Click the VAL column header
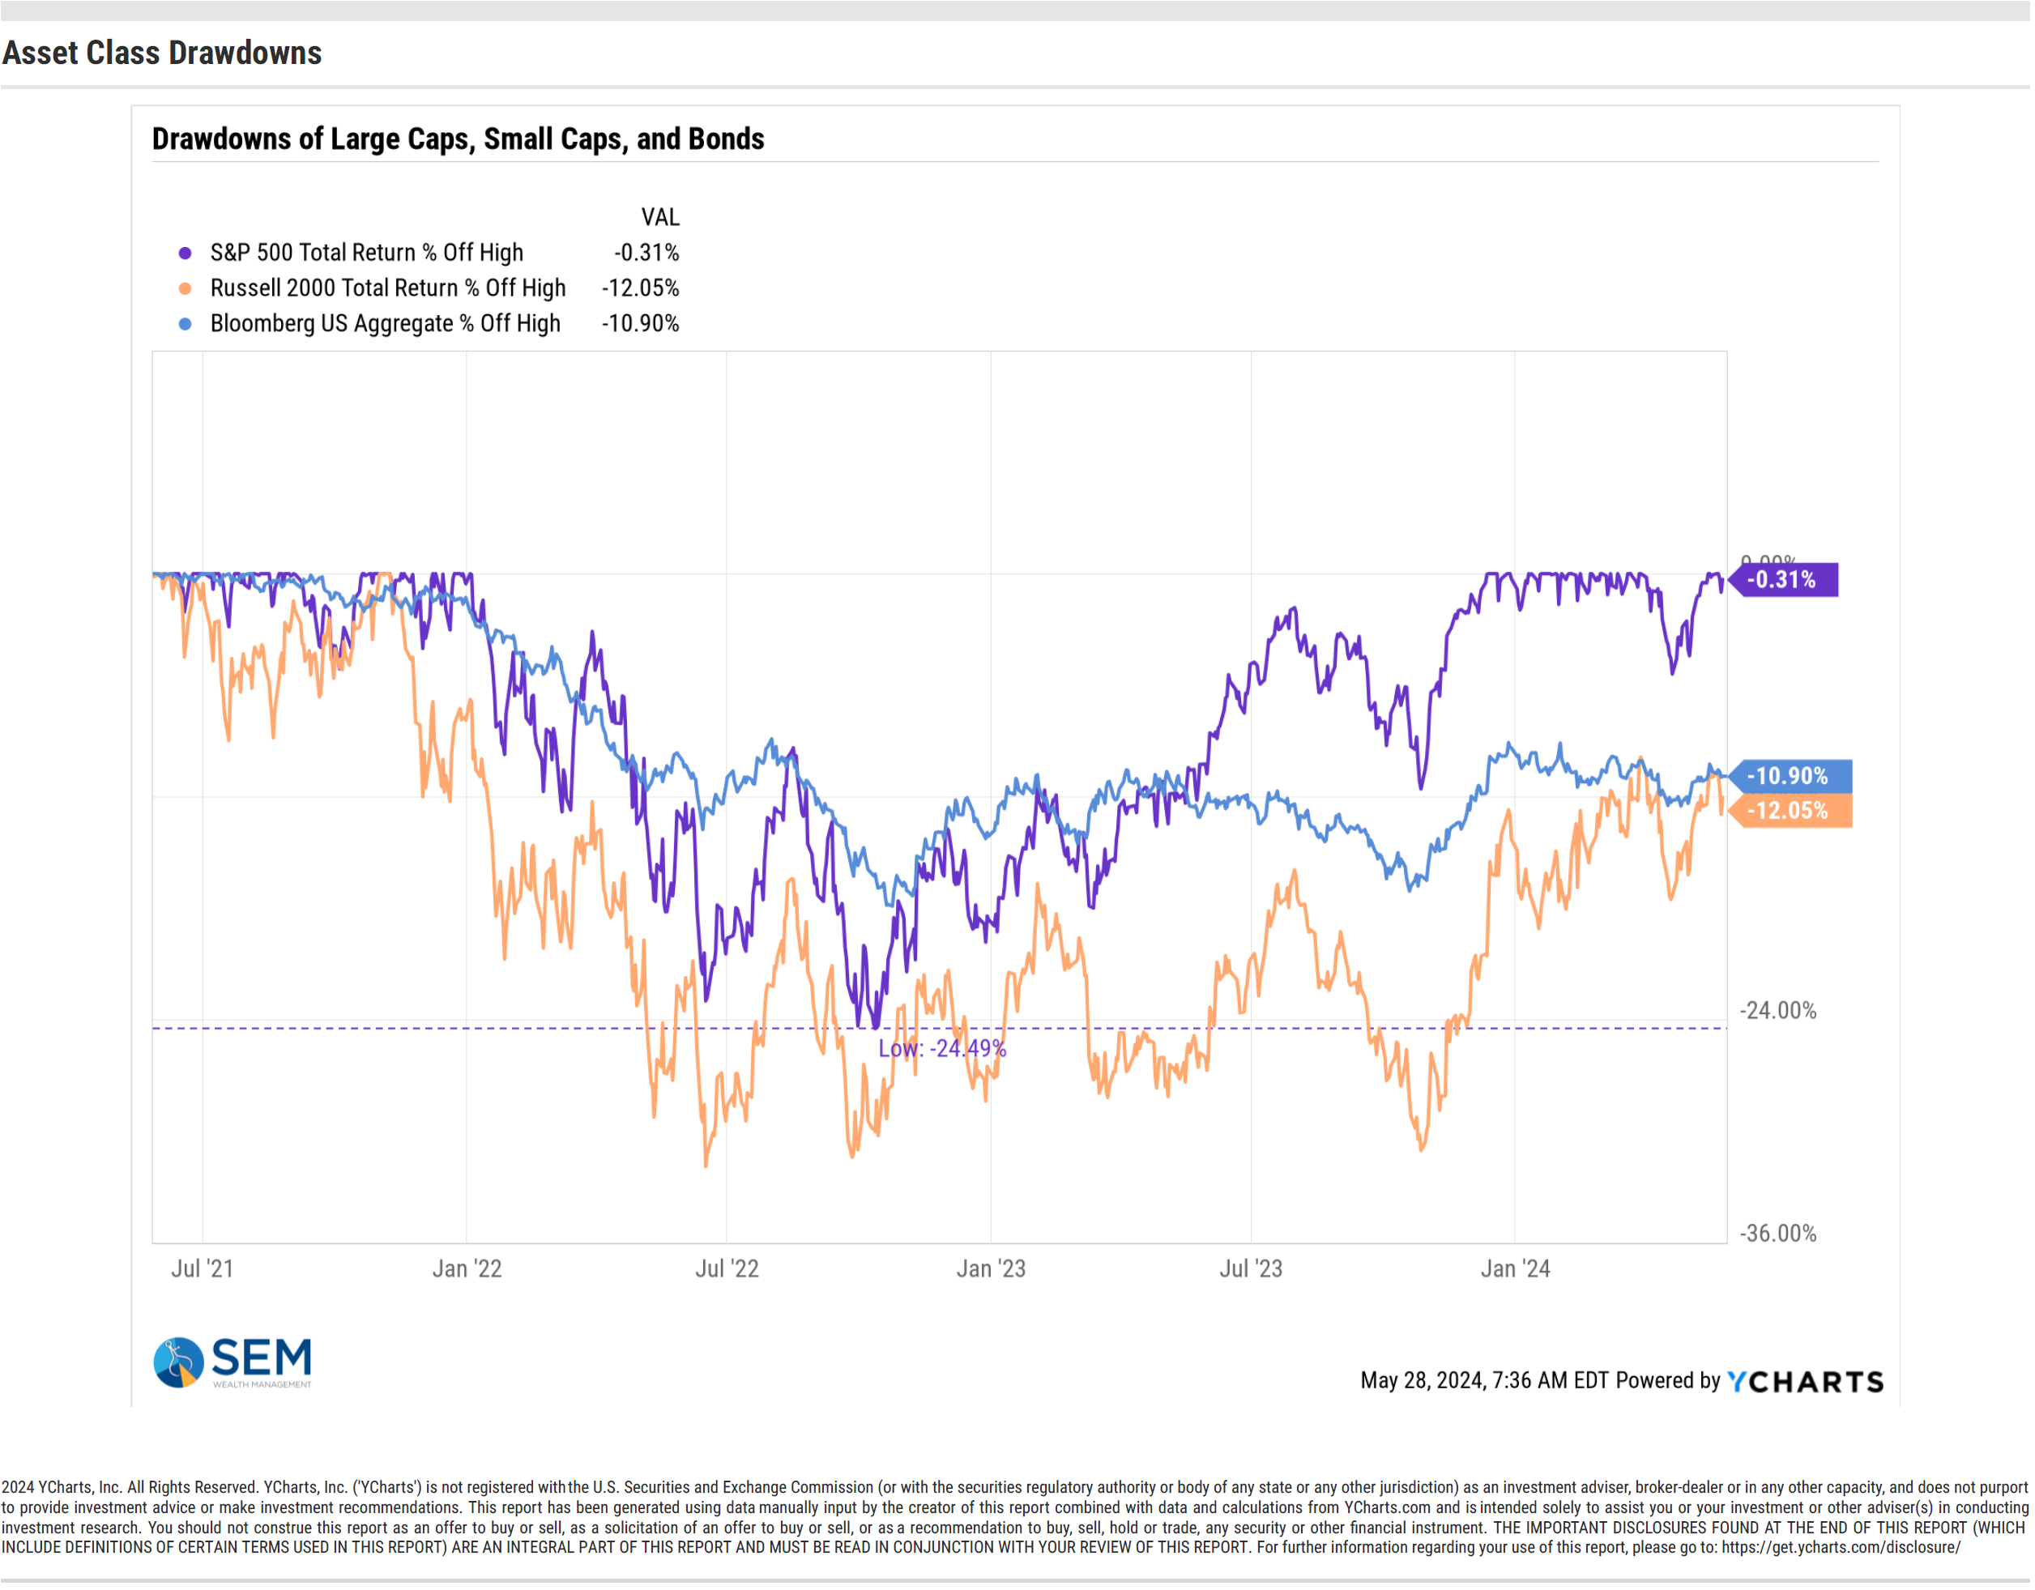Viewport: 2035px width, 1590px height. coord(660,218)
